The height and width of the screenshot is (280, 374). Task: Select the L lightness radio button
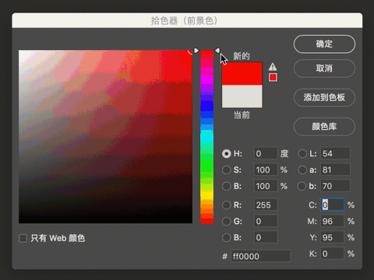pyautogui.click(x=302, y=153)
